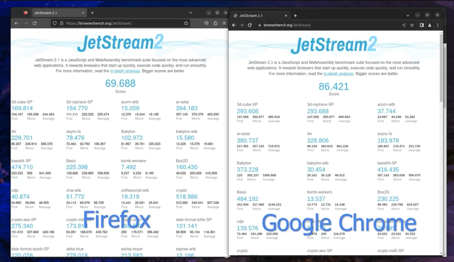
Task: Click Chrome padlock site info icon
Action: click(260, 25)
